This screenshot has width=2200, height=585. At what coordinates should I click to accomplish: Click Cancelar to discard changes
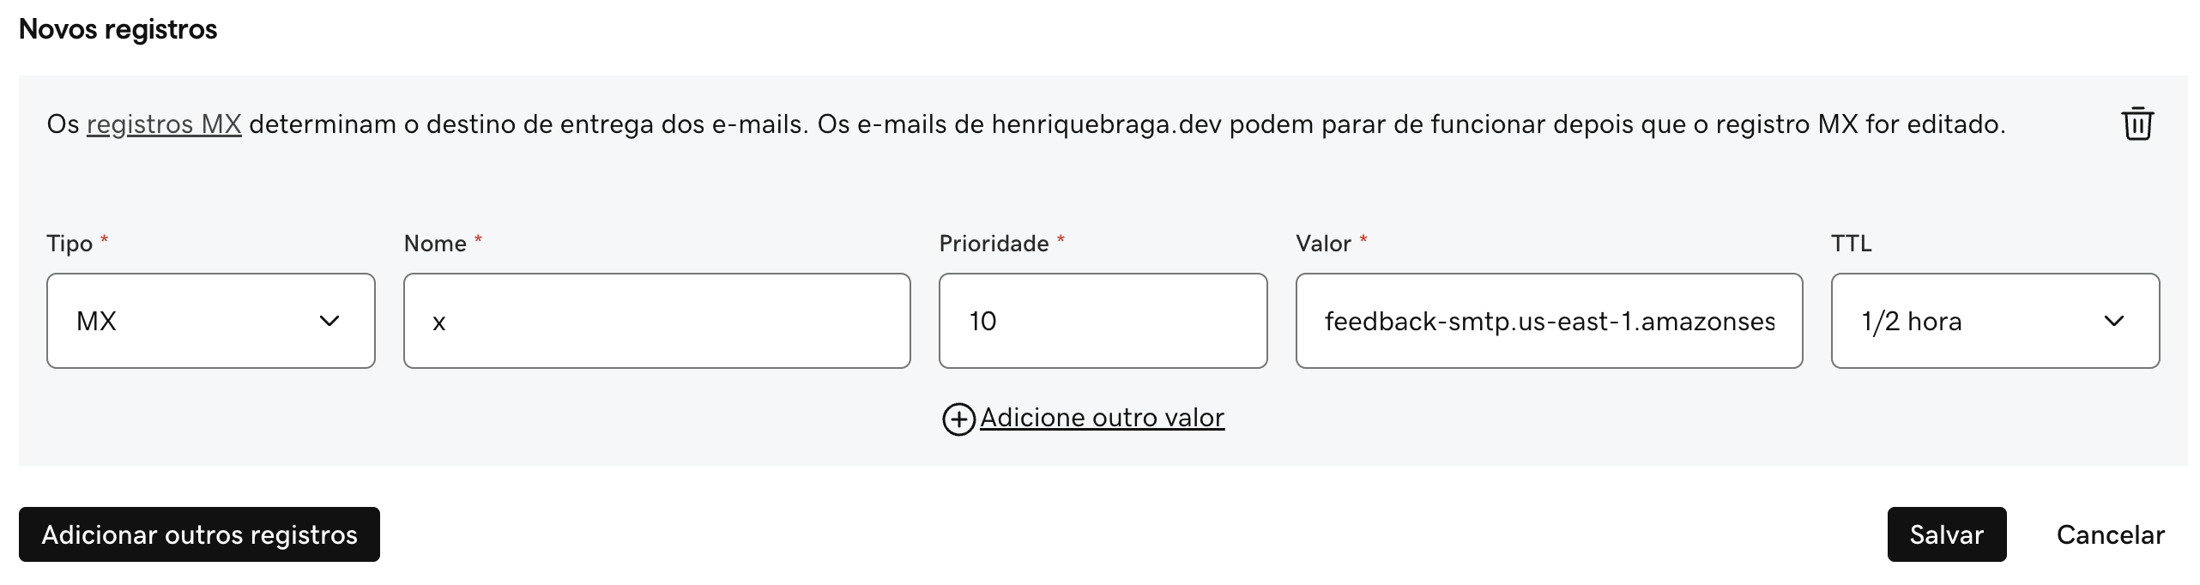pyautogui.click(x=2110, y=534)
